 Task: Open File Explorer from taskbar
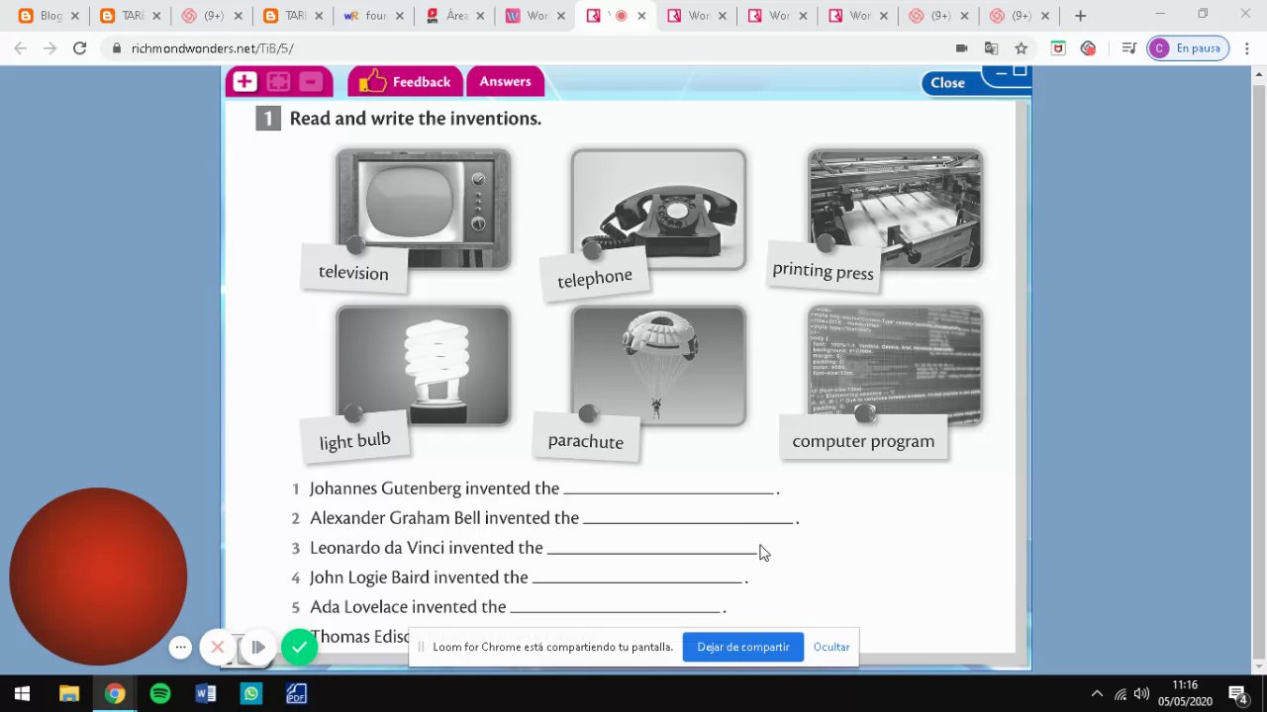[68, 694]
